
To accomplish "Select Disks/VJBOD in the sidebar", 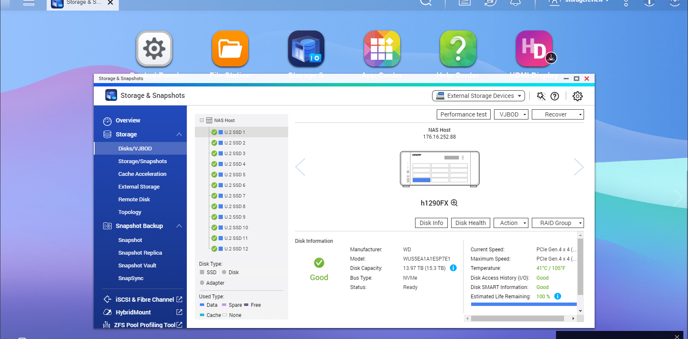I will point(140,148).
